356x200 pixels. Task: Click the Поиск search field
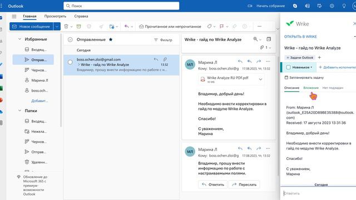[x=121, y=6]
